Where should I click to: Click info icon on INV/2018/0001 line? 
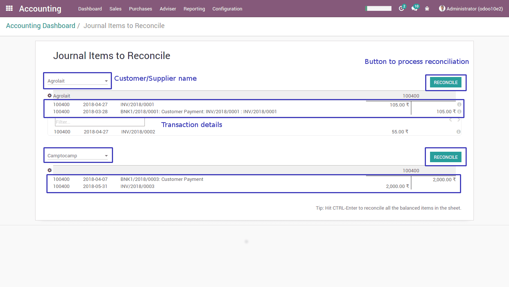[459, 105]
